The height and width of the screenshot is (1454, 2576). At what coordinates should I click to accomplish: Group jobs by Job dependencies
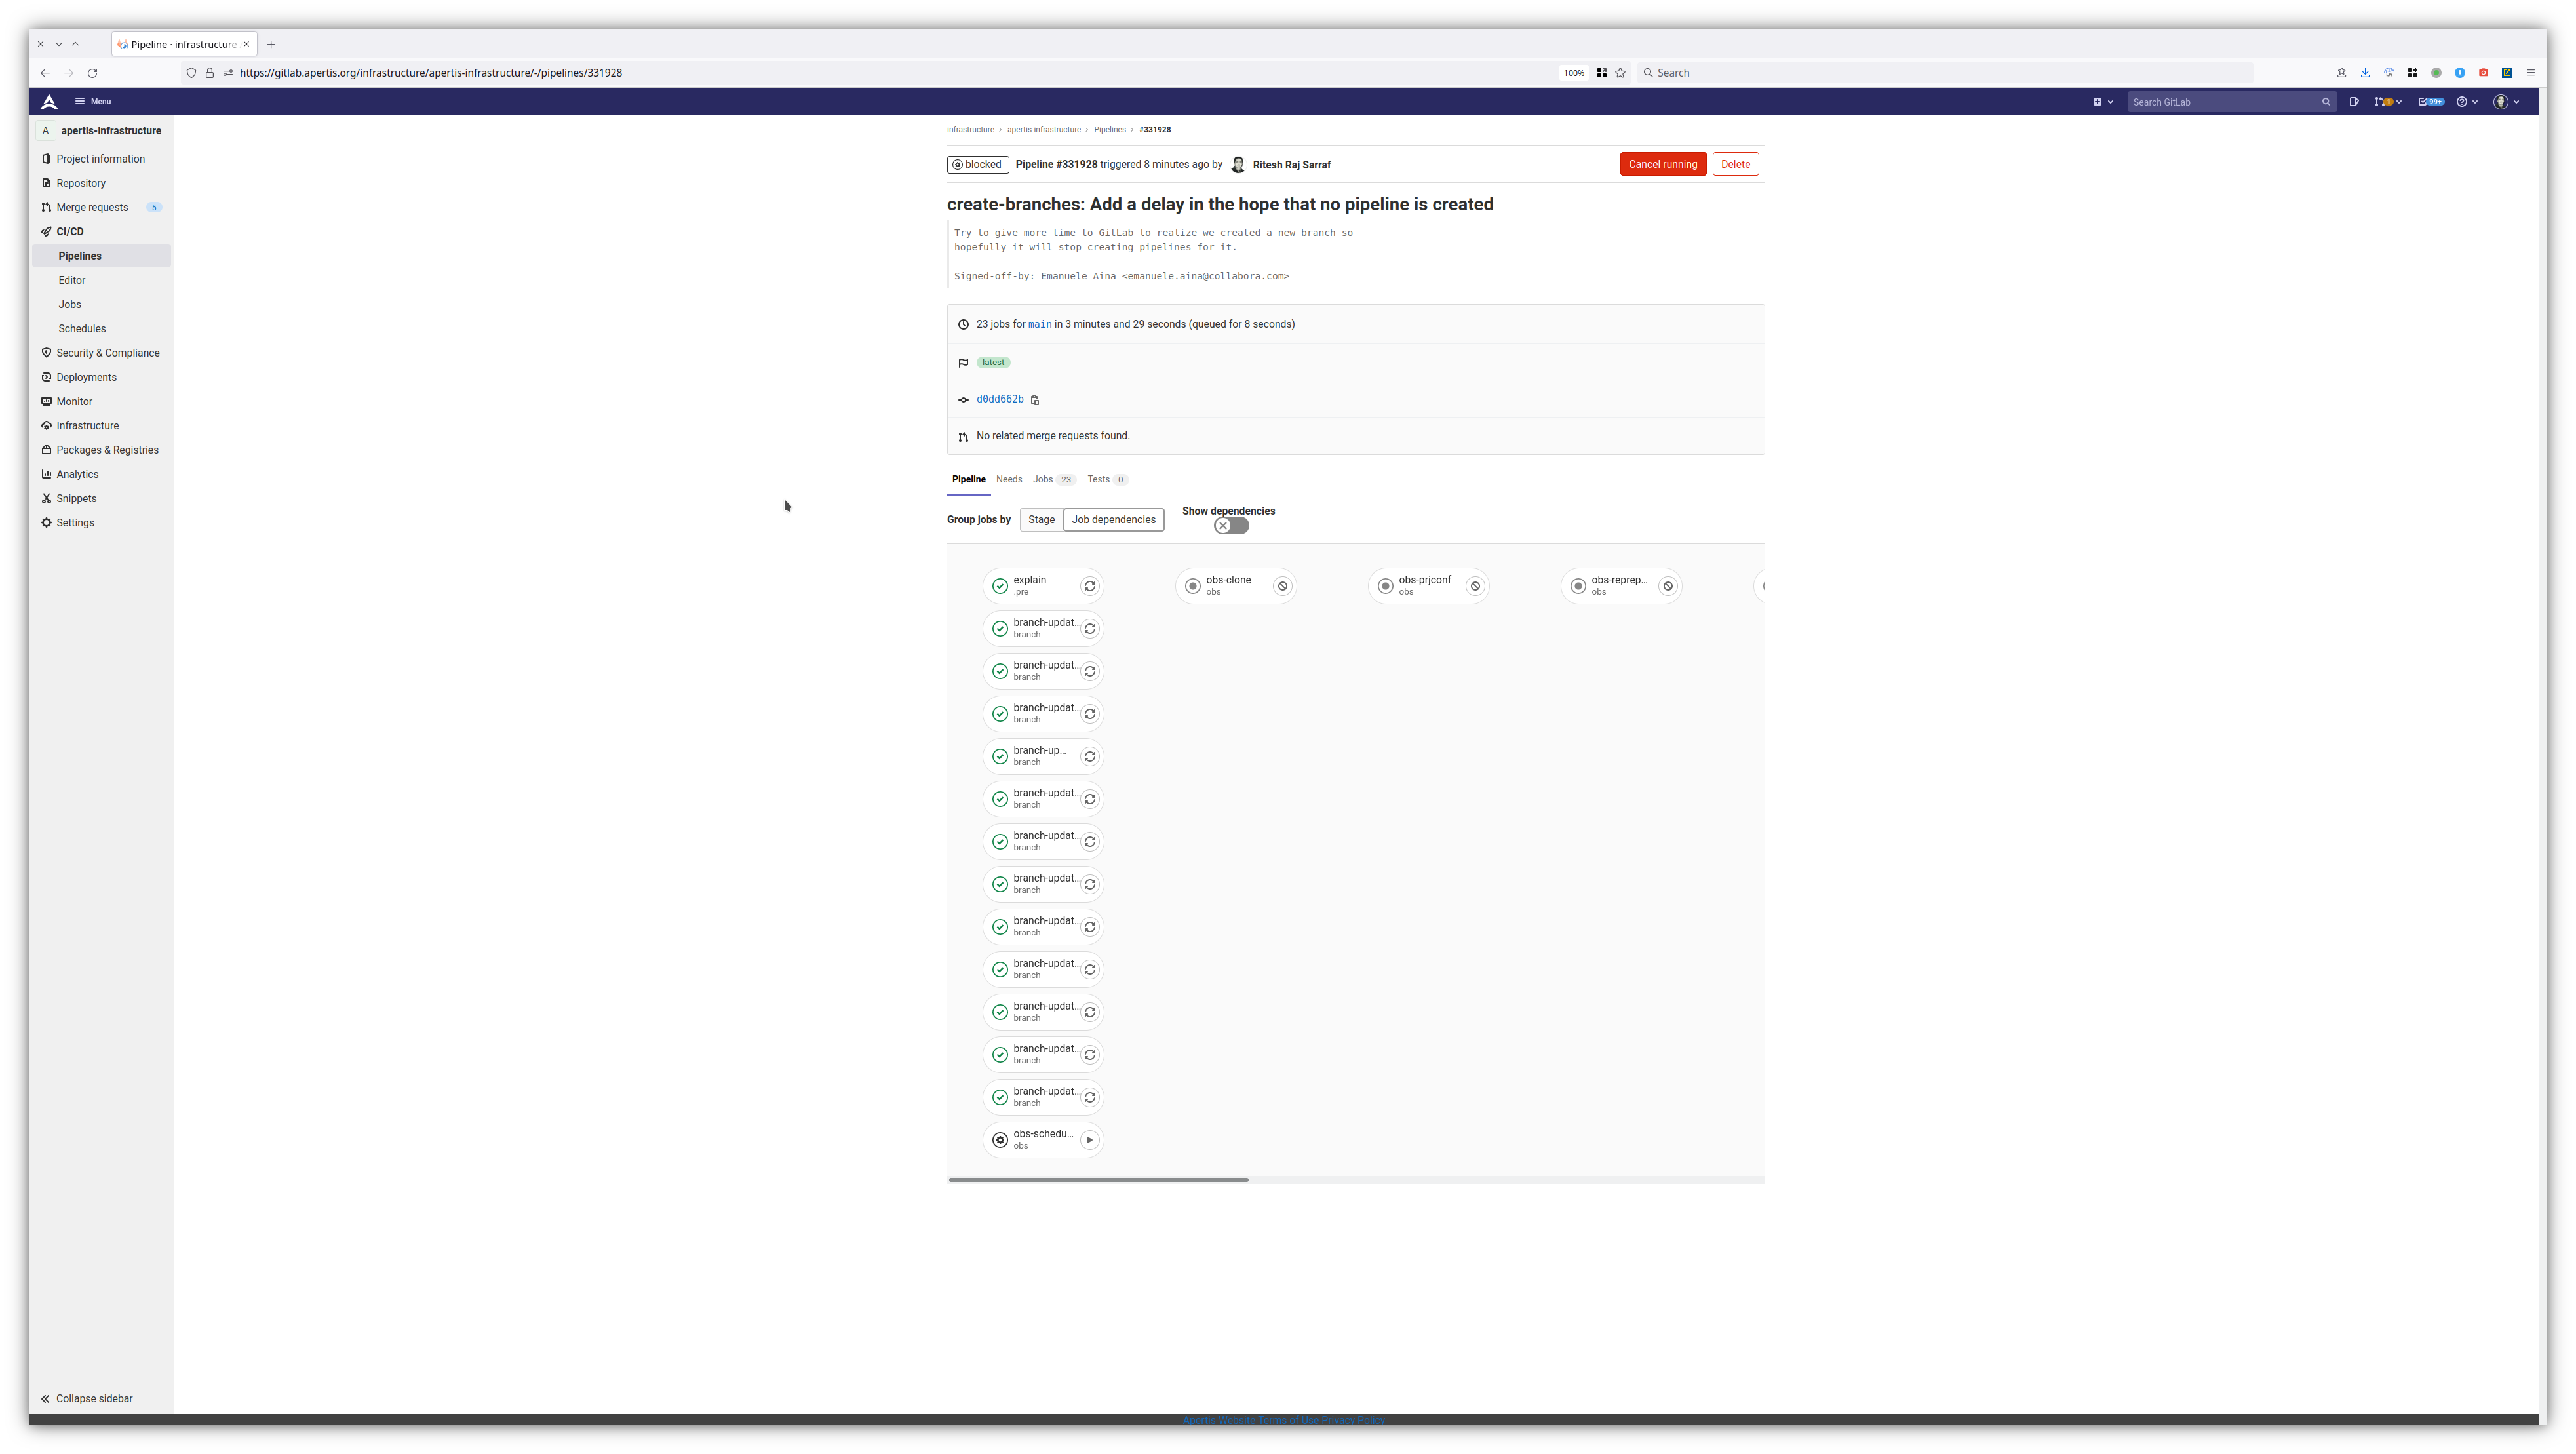tap(1113, 520)
